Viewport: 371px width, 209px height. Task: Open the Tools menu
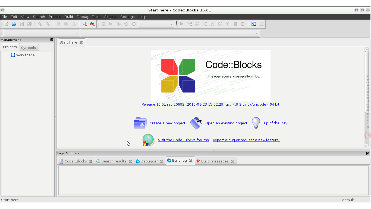pyautogui.click(x=96, y=17)
